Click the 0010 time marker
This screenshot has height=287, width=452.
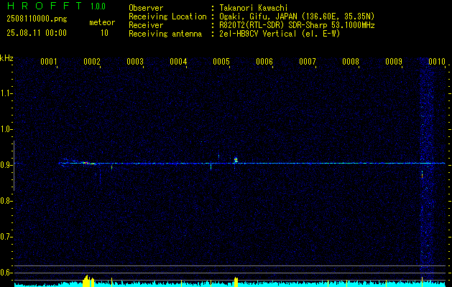coord(437,62)
